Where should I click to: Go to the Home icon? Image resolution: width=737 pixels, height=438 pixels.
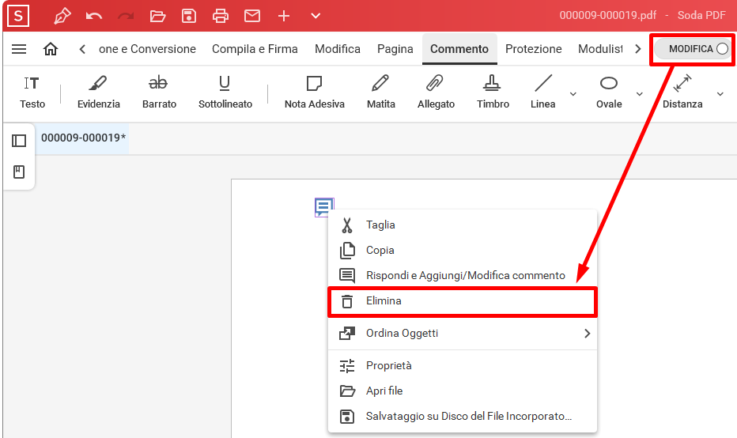[x=51, y=49]
